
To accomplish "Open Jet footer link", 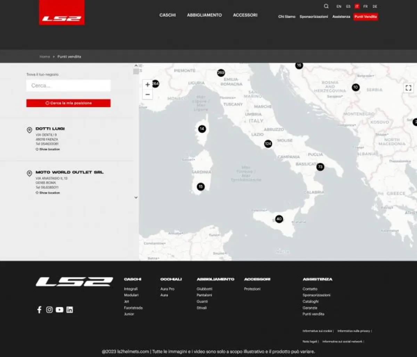I will tap(126, 301).
